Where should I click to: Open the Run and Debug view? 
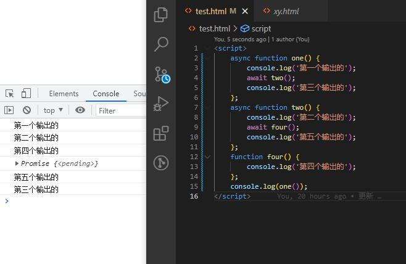pyautogui.click(x=161, y=104)
